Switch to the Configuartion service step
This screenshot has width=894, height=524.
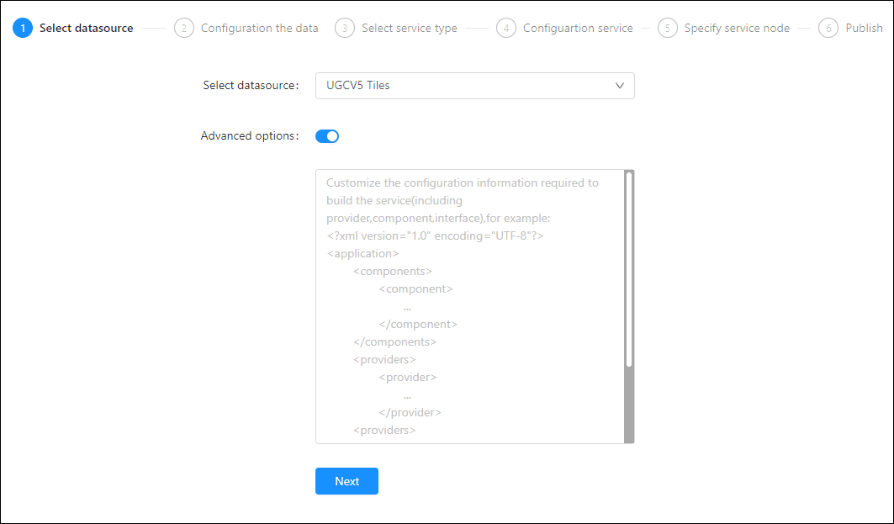point(578,29)
